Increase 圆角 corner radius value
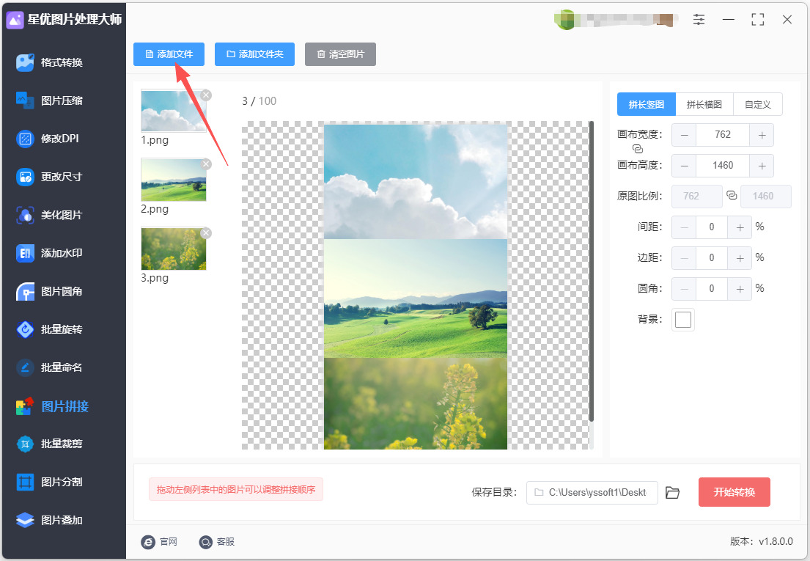This screenshot has height=561, width=810. (x=740, y=289)
